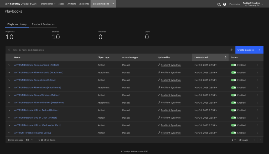Image resolution: width=269 pixels, height=154 pixels.
Task: Open the Incidents menu item
Action: (84, 4)
